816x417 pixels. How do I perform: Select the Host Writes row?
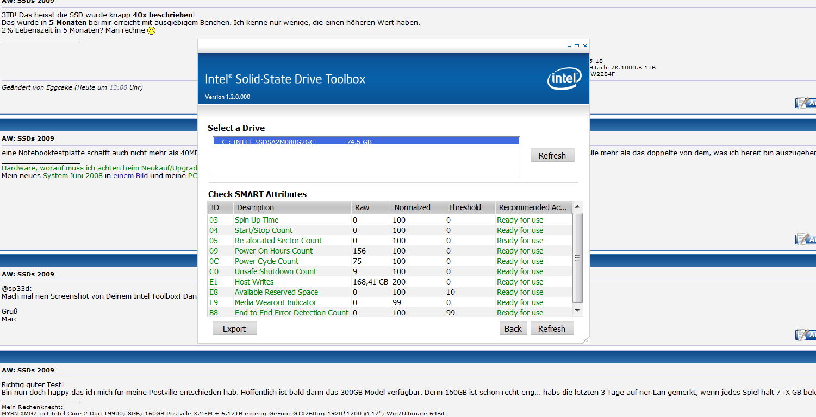(390, 282)
